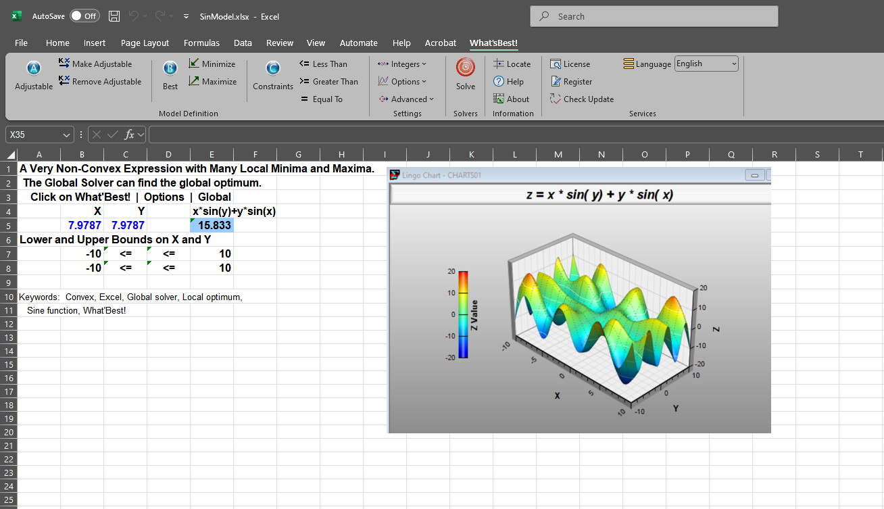Run the Solve command

click(466, 74)
